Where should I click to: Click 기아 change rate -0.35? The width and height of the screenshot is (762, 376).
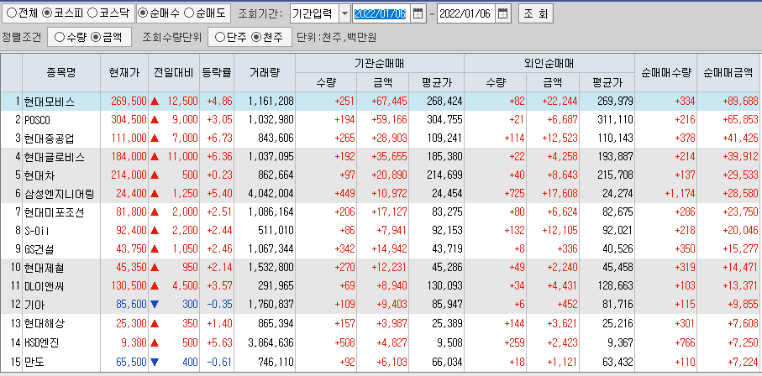click(219, 305)
